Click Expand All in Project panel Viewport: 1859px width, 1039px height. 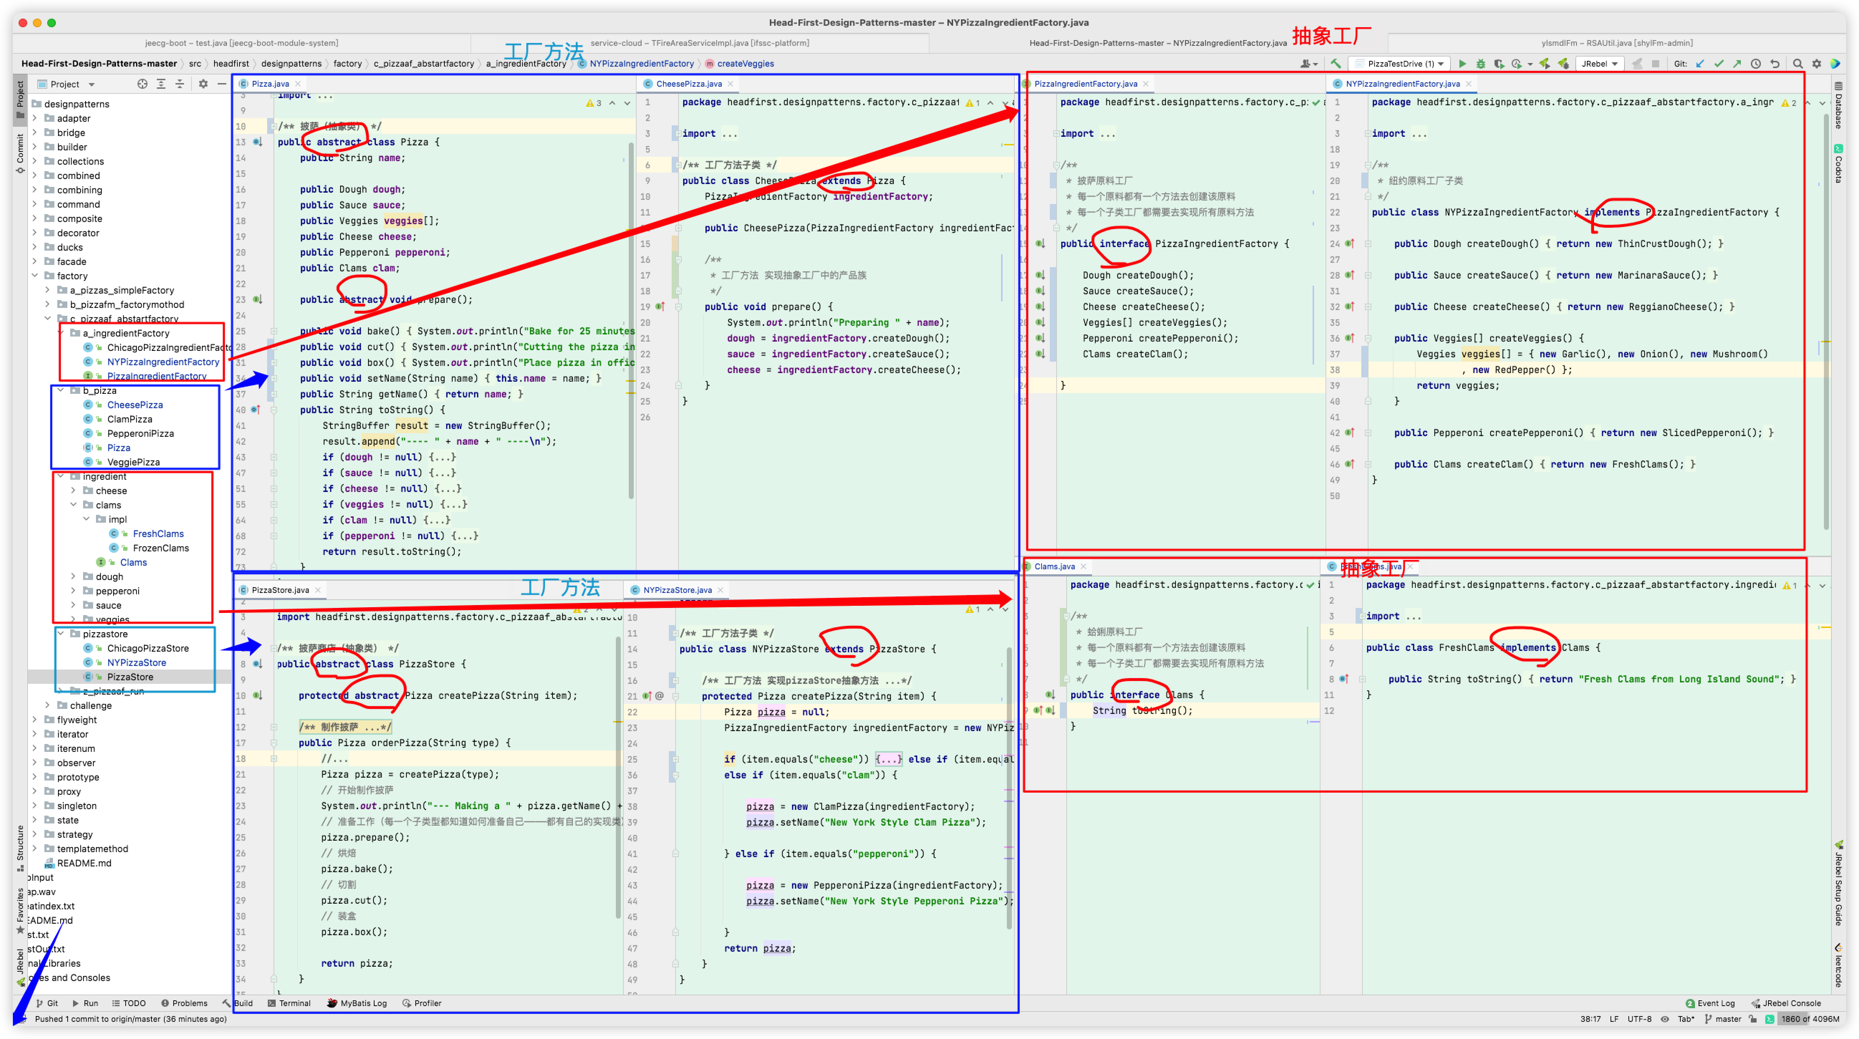tap(161, 84)
